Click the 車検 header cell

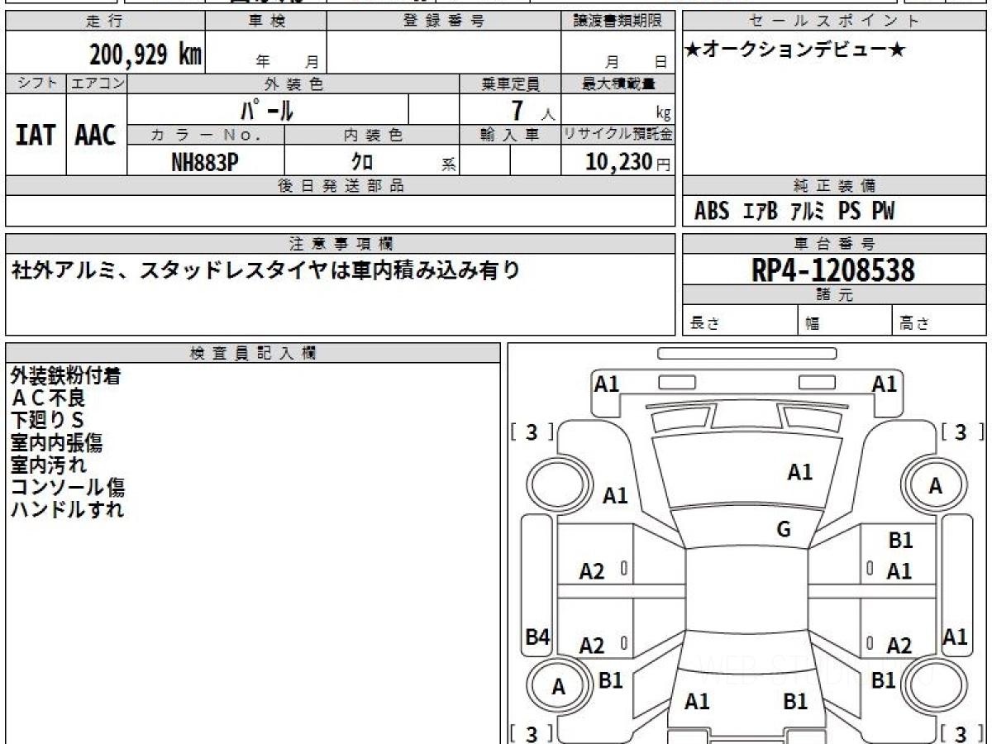(x=265, y=21)
